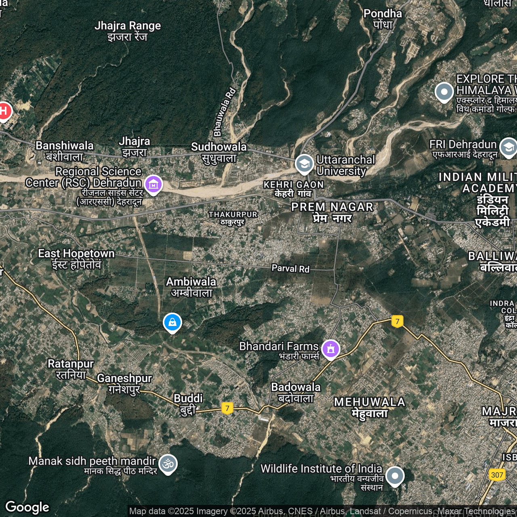
Task: Select the Explore The Himalaya location pin
Action: [x=444, y=92]
